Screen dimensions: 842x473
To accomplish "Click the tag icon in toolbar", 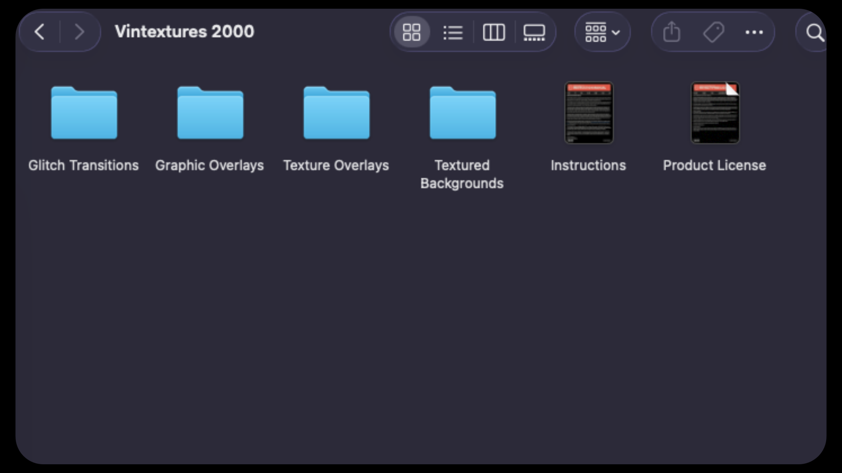I will click(x=714, y=32).
